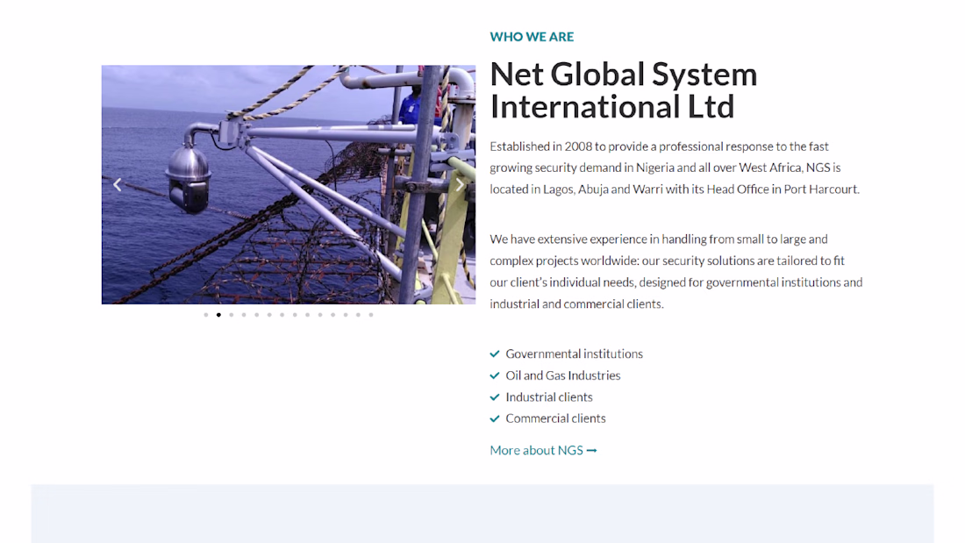This screenshot has width=965, height=543.
Task: Jump to the sixth carousel dot
Action: (x=269, y=315)
